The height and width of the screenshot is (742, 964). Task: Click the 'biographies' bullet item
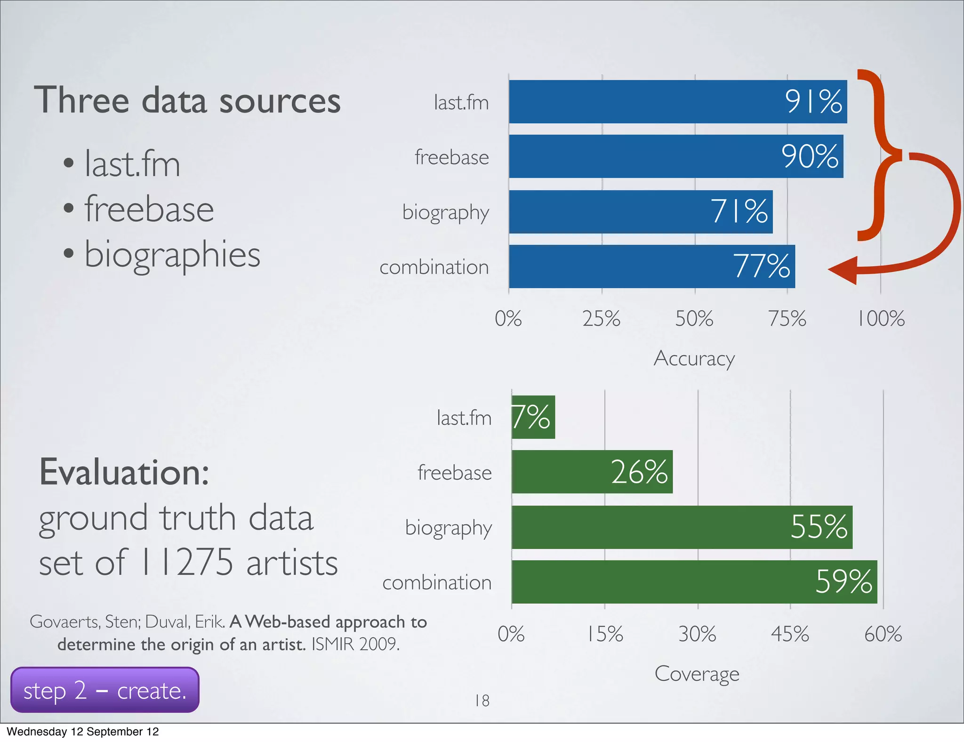tap(161, 255)
